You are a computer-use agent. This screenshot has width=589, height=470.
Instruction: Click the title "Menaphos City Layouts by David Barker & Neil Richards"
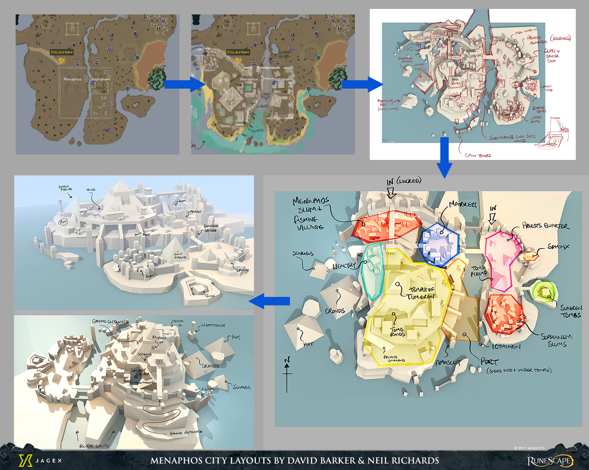(x=294, y=460)
